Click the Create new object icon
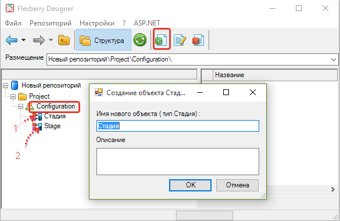The image size is (340, 221). [x=161, y=40]
